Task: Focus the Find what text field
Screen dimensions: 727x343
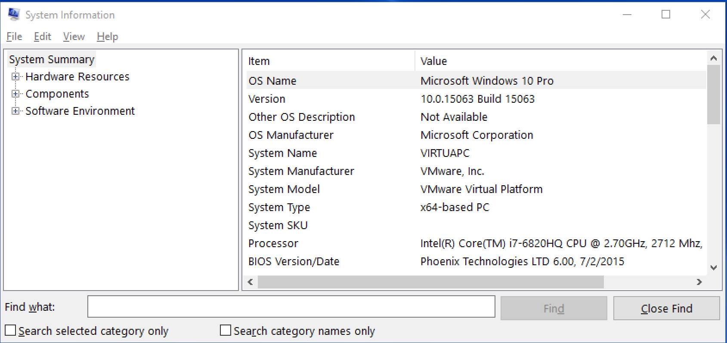Action: [x=291, y=307]
